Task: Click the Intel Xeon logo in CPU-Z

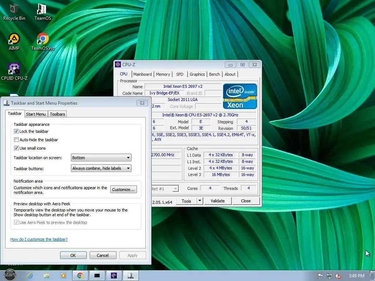Action: click(240, 96)
